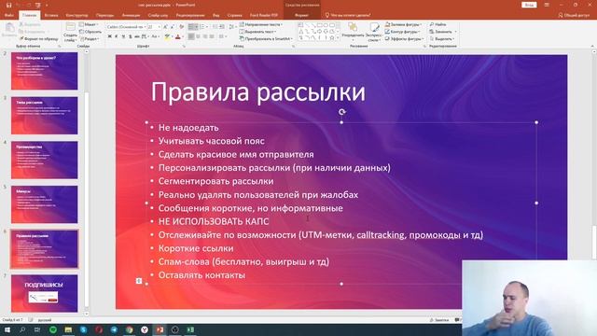Paste from clipboard with Вставить
The image size is (597, 336).
point(9,31)
